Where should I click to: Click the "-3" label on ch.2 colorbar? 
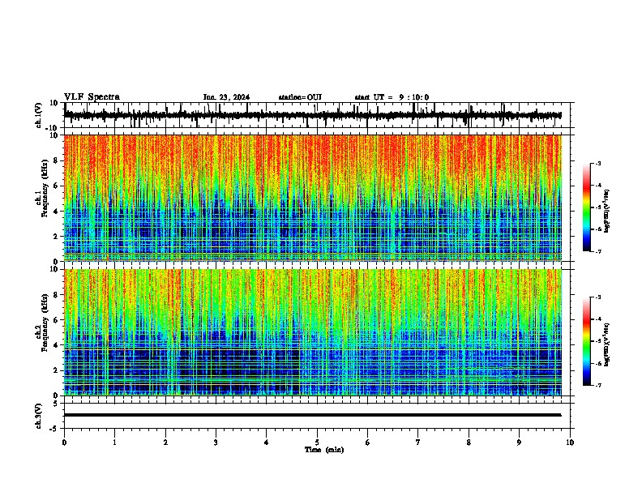point(597,297)
